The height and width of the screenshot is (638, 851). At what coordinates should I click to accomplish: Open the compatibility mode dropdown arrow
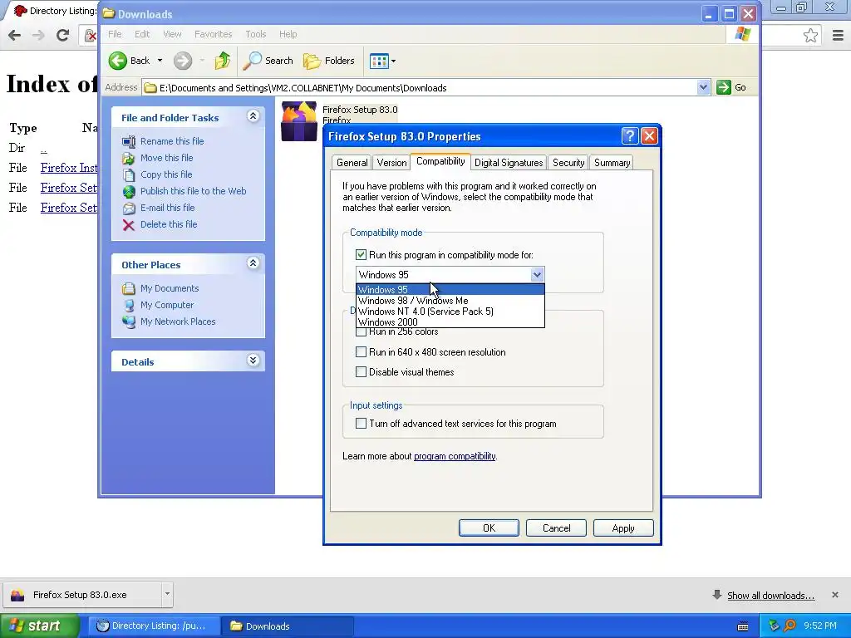[537, 274]
